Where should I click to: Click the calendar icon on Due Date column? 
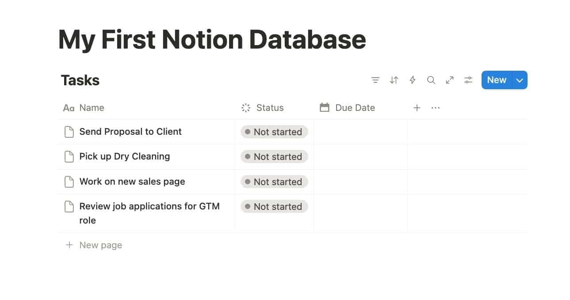tap(325, 107)
